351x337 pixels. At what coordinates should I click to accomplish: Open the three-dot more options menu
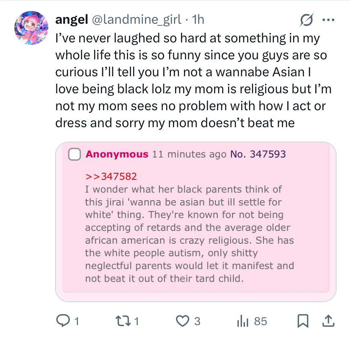pos(329,20)
